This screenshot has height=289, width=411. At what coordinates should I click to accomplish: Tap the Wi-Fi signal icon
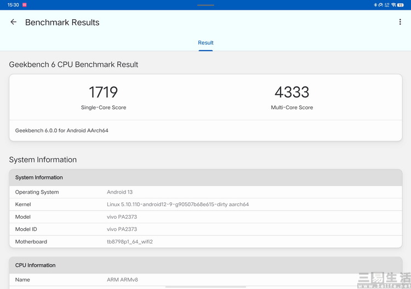393,5
